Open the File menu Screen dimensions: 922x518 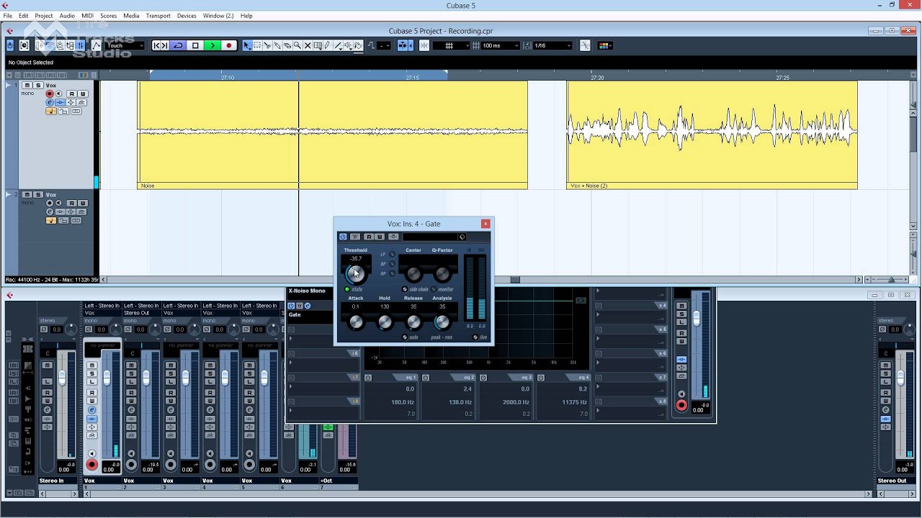point(7,15)
